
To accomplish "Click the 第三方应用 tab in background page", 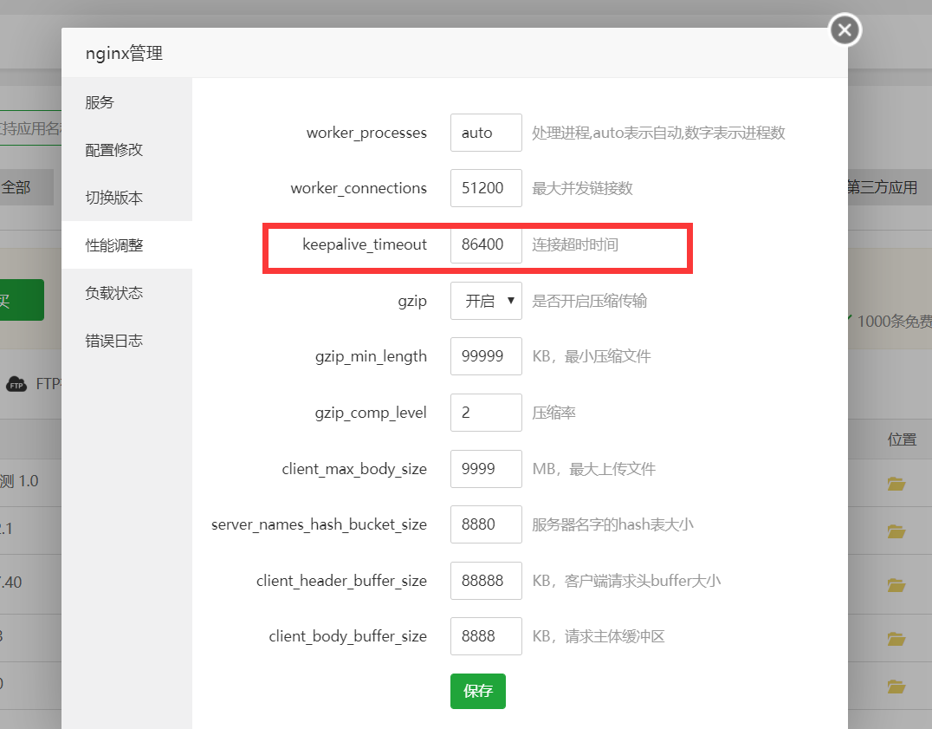I will [882, 187].
